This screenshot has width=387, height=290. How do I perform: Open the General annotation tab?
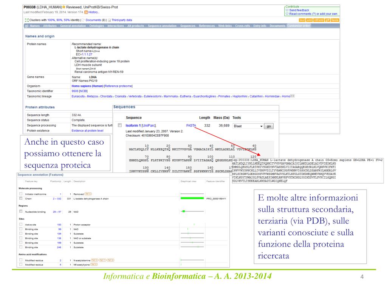73,26
